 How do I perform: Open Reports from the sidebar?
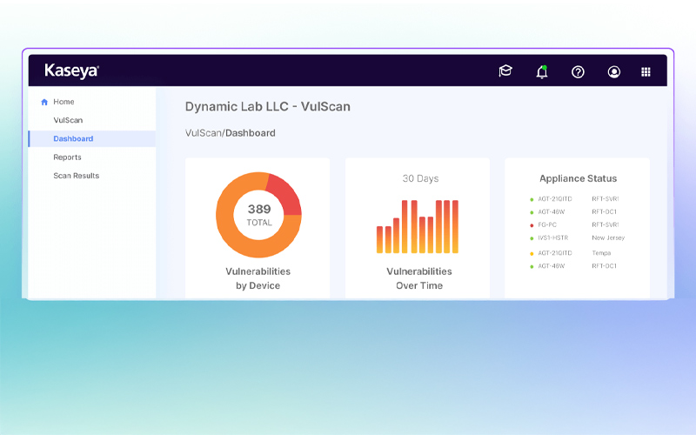(67, 157)
